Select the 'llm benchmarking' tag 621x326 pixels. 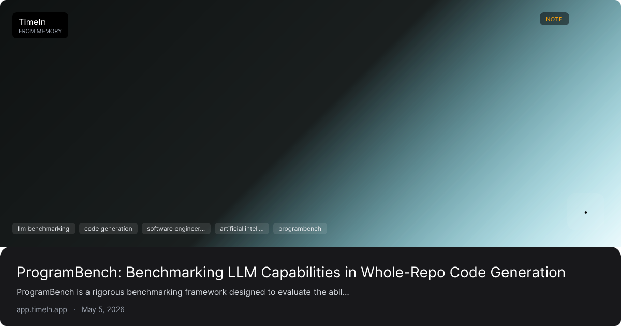pyautogui.click(x=43, y=229)
